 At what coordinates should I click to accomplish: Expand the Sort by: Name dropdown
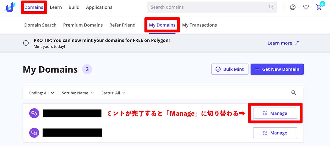[78, 93]
